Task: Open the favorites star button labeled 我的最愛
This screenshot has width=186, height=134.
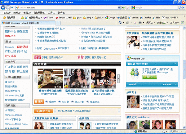Action: point(9,18)
